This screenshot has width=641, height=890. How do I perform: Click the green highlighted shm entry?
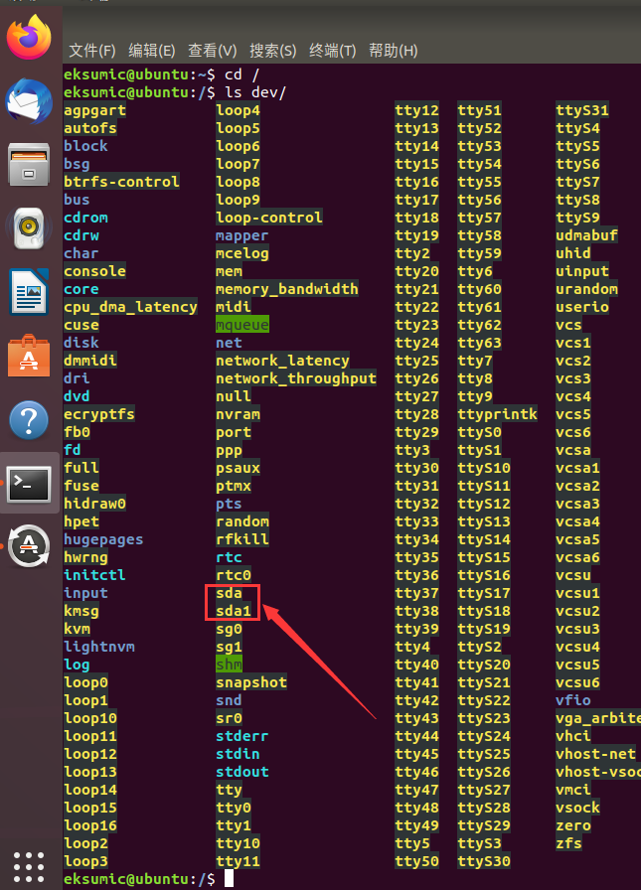(x=229, y=665)
